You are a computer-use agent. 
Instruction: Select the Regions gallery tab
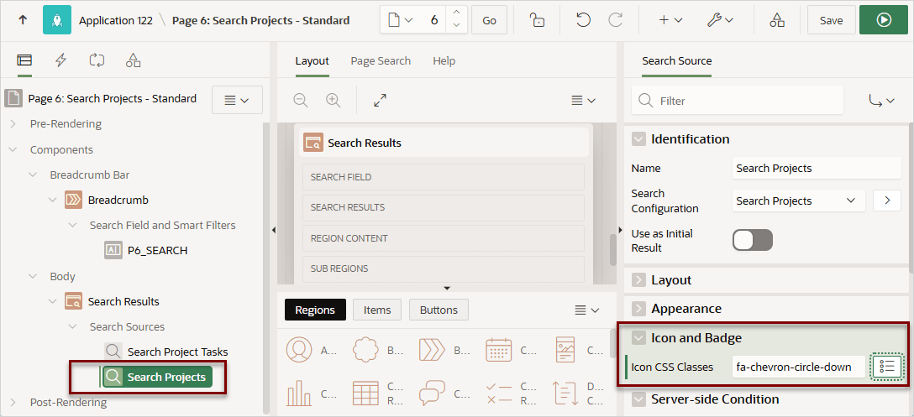[x=315, y=310]
